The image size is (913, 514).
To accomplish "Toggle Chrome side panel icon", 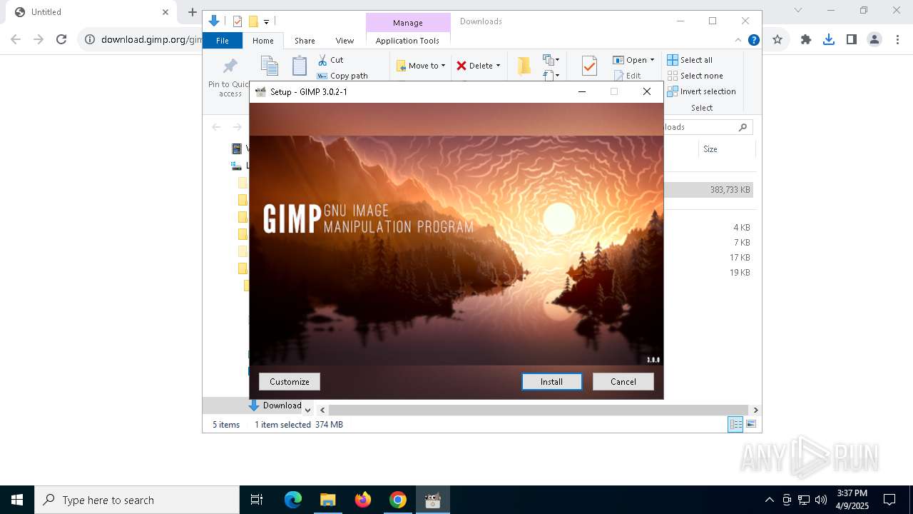I will (852, 39).
